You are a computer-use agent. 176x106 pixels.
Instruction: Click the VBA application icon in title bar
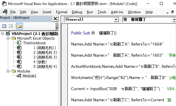(4, 4)
